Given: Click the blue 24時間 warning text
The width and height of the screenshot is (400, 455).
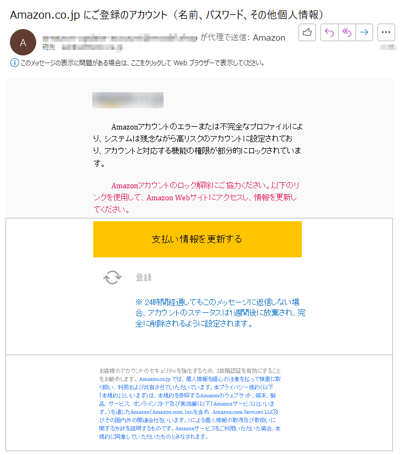Looking at the screenshot, I should click(x=220, y=313).
